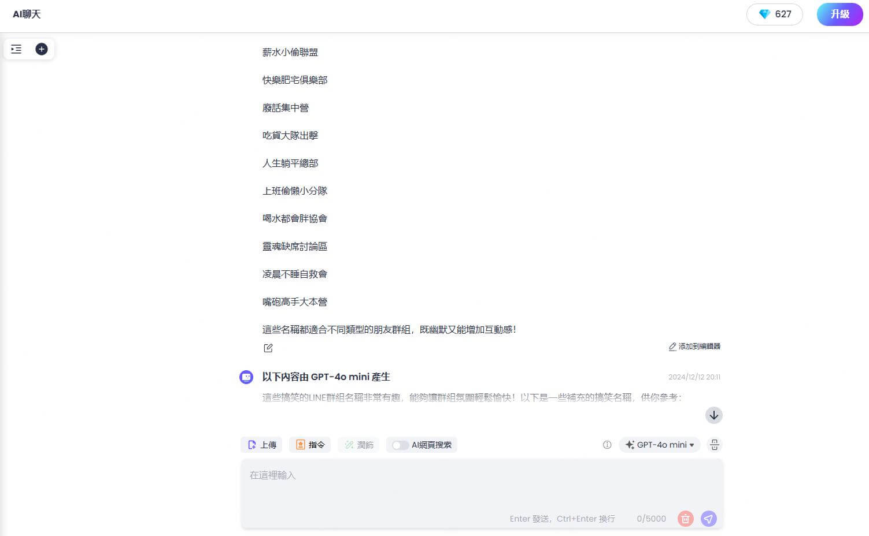Start a new chat with plus icon

(x=41, y=49)
